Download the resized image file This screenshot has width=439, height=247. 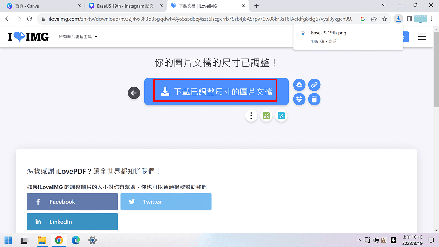[215, 91]
